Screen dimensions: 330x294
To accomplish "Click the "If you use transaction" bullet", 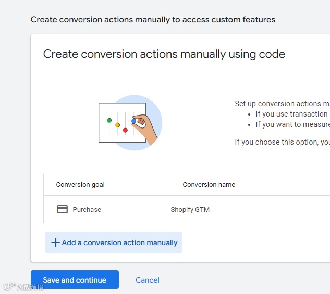I will tap(291, 114).
